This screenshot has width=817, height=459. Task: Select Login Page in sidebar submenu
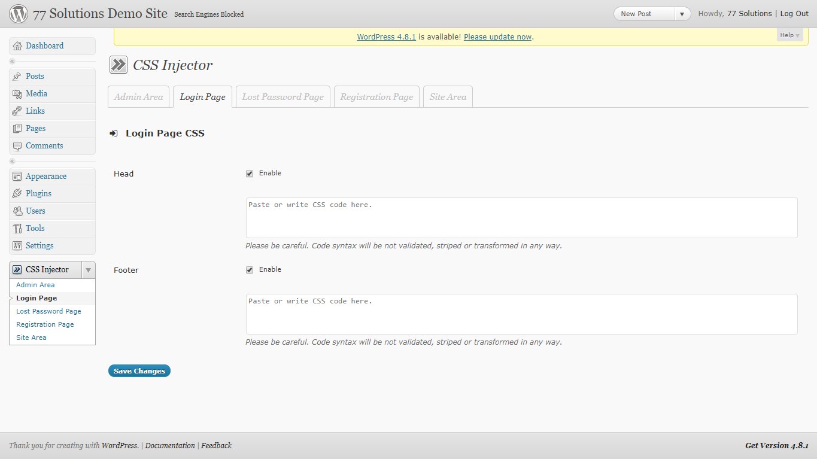(37, 298)
